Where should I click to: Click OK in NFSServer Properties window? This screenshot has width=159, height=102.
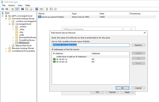97,92
